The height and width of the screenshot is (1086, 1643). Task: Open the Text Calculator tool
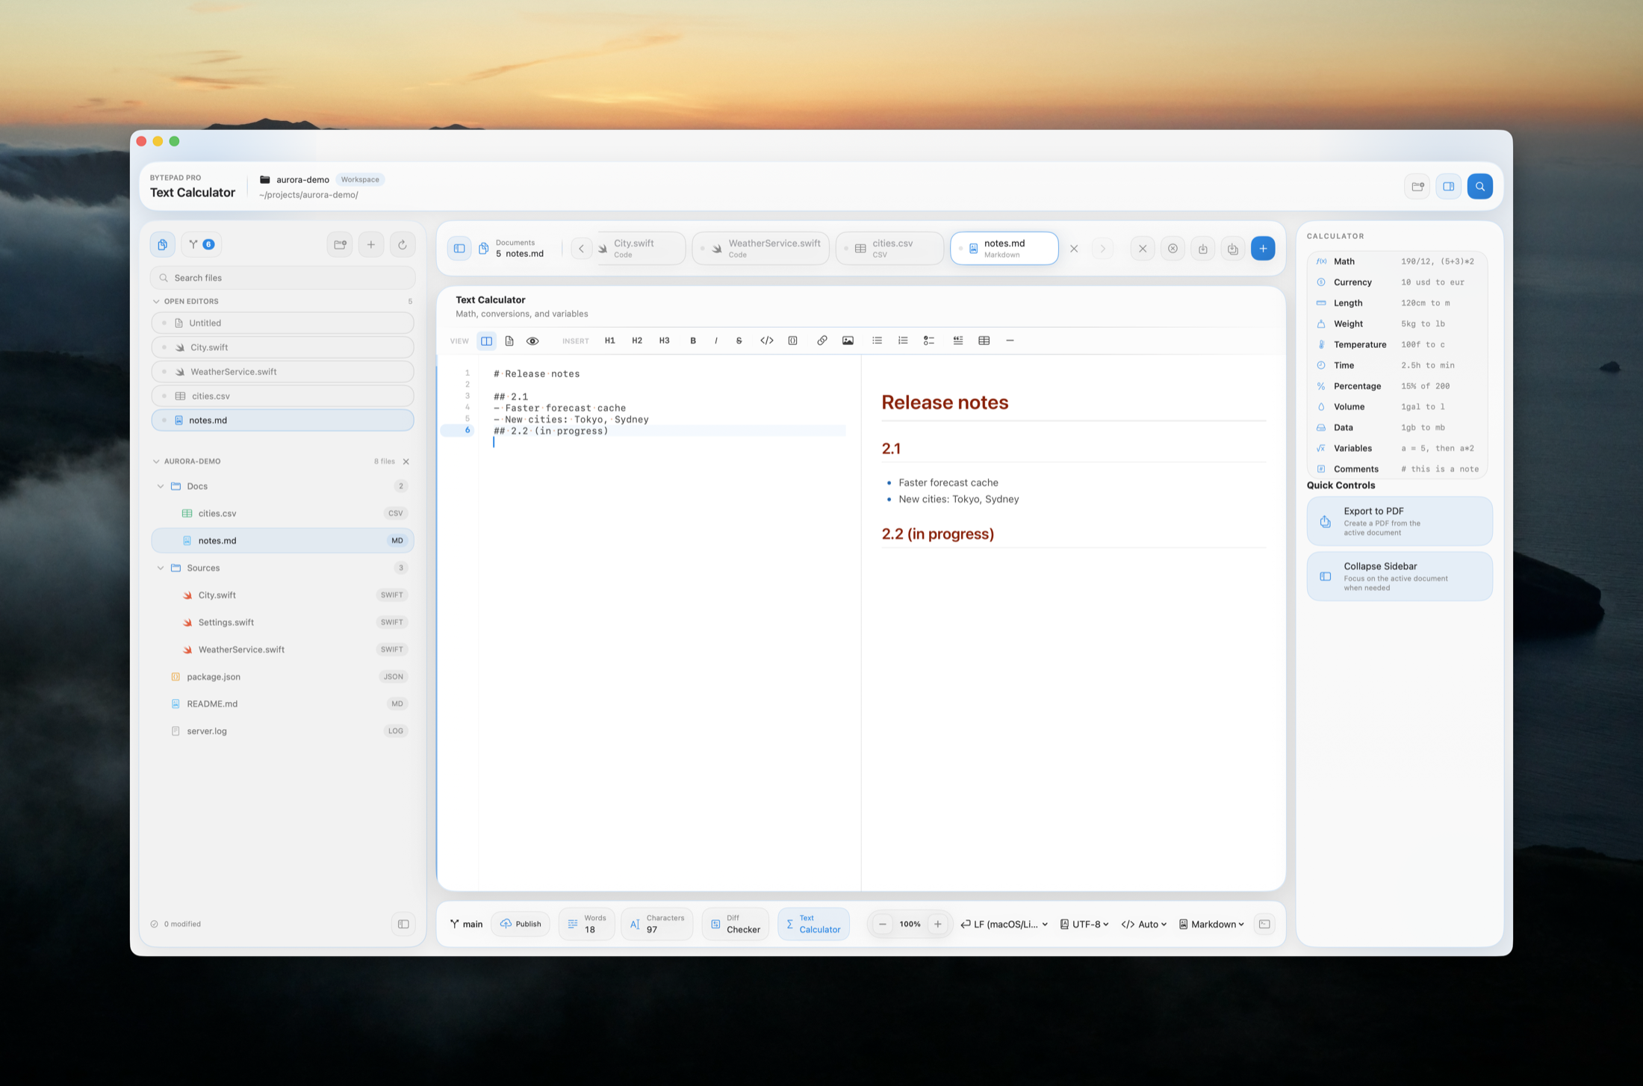(x=813, y=924)
